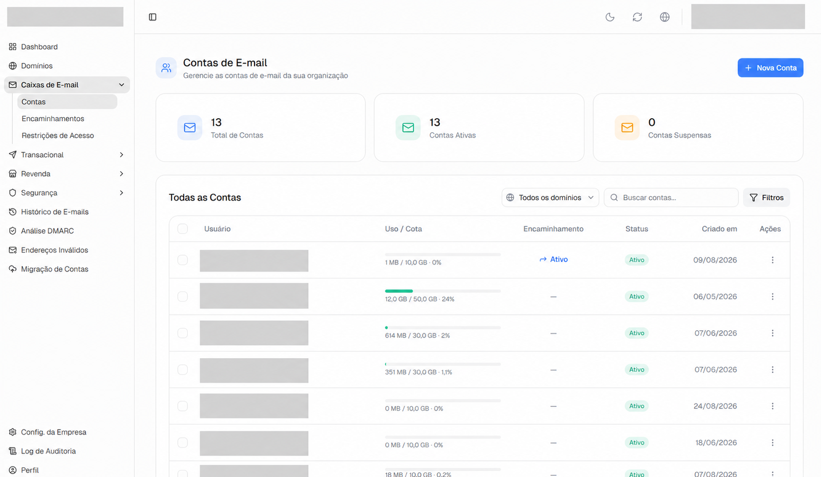Toggle the sidebar panel icon

click(x=153, y=17)
